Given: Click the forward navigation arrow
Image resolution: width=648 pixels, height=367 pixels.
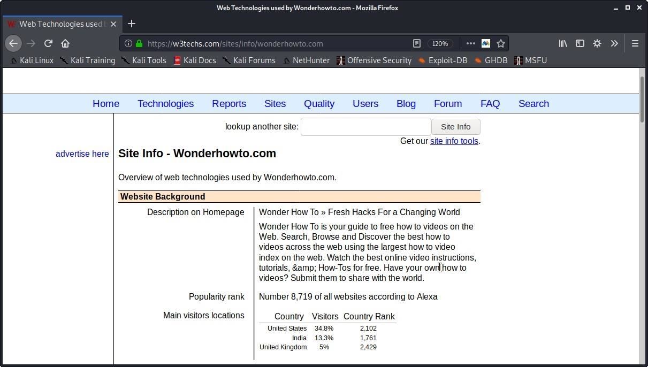Looking at the screenshot, I should (31, 43).
